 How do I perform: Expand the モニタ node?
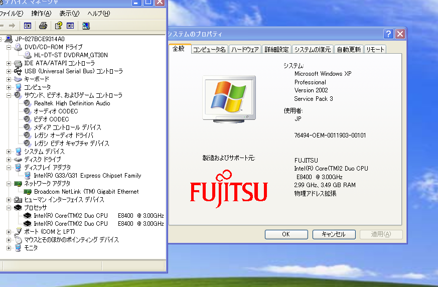[x=9, y=248]
